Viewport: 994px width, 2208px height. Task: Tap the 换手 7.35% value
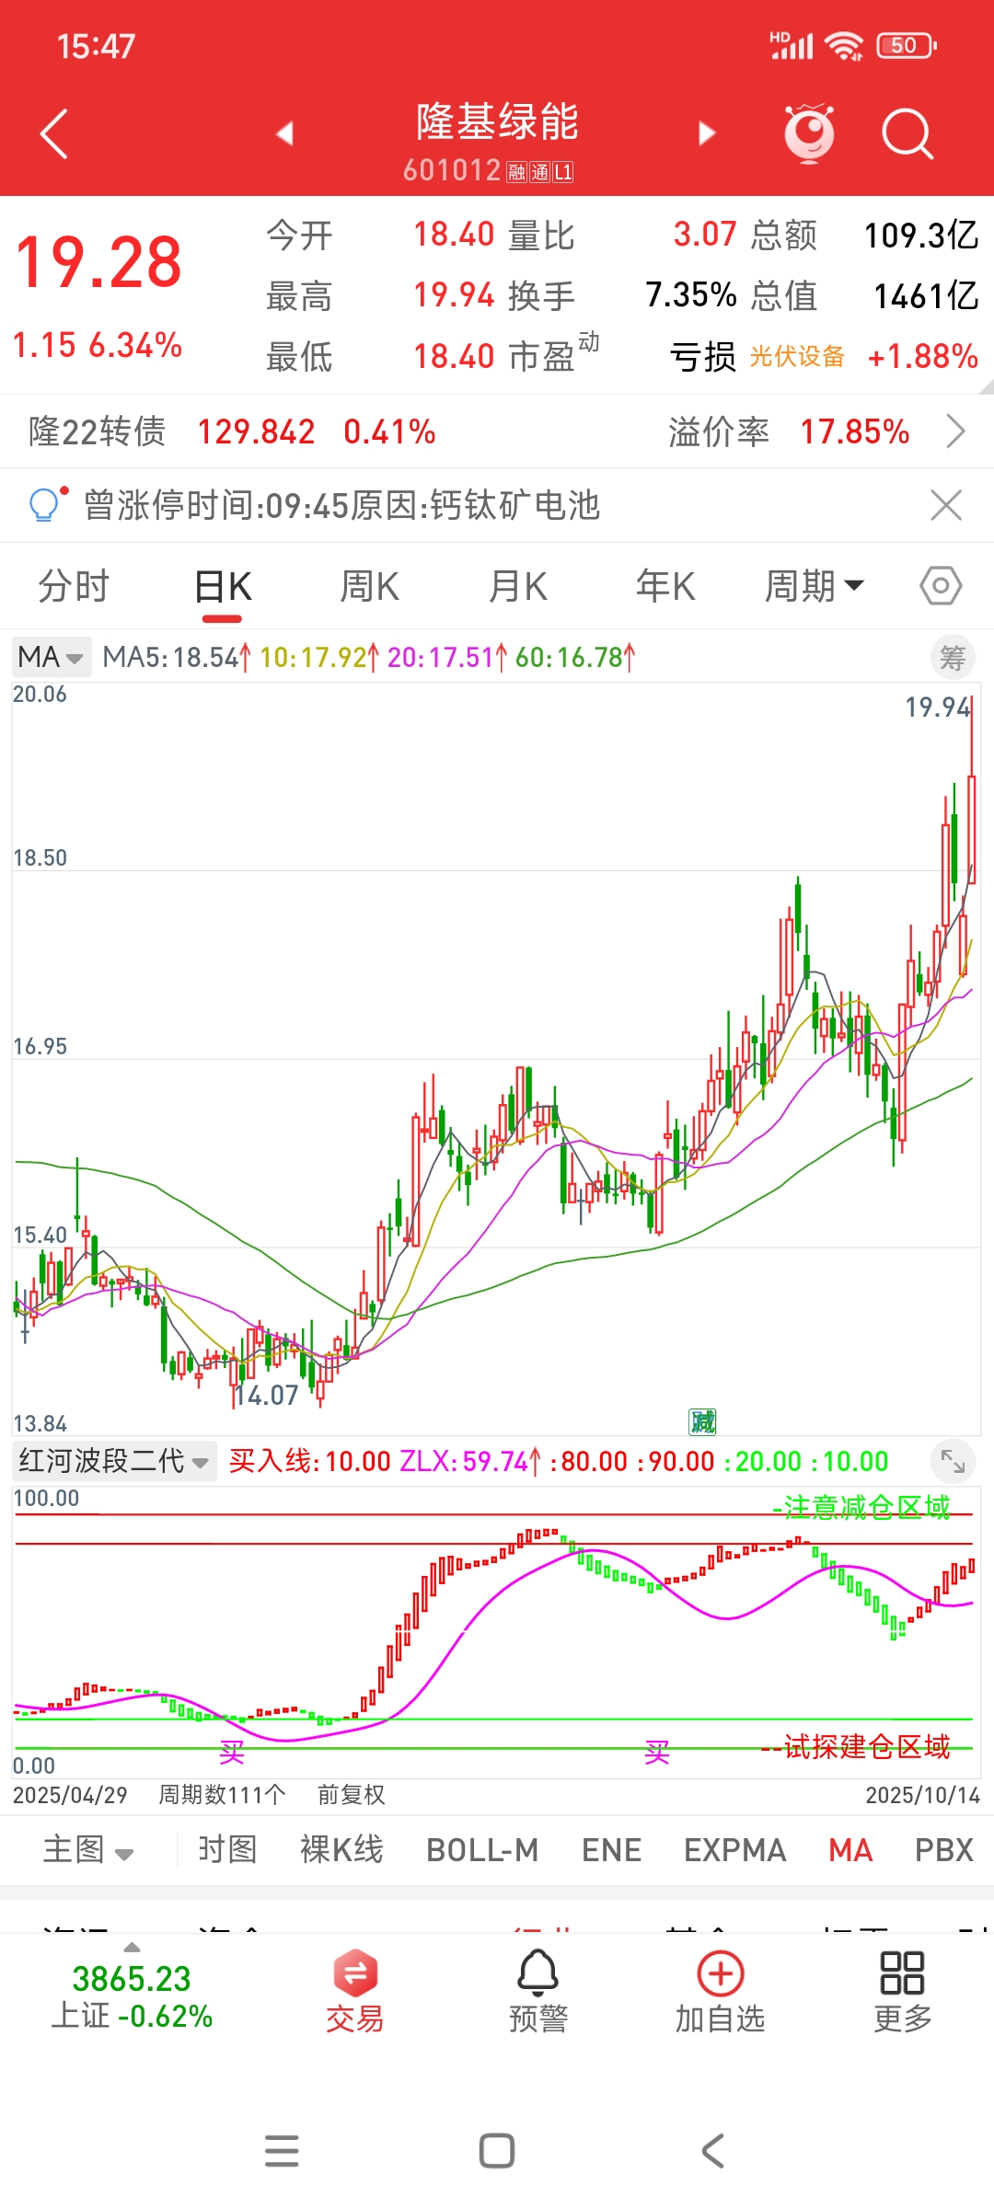(690, 295)
